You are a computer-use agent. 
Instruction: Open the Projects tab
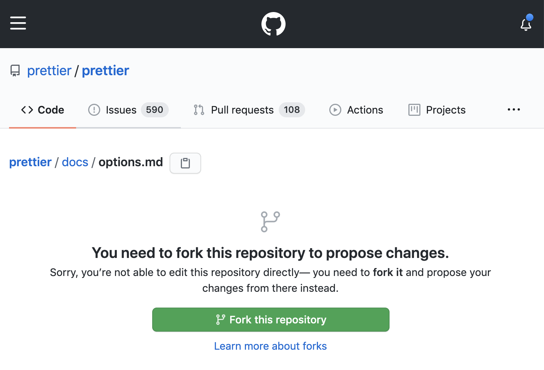pyautogui.click(x=445, y=110)
